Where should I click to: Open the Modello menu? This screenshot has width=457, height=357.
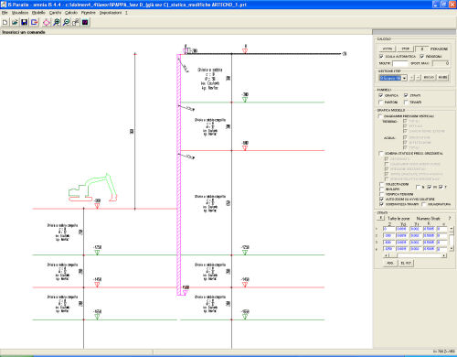[38, 13]
